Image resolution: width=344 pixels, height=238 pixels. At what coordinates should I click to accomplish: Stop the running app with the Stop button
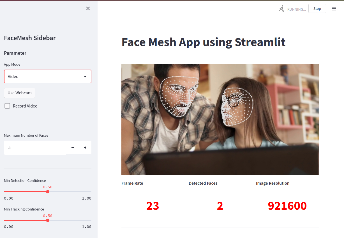point(317,9)
